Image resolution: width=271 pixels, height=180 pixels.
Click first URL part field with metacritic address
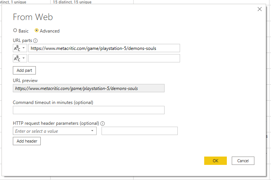[x=104, y=48]
